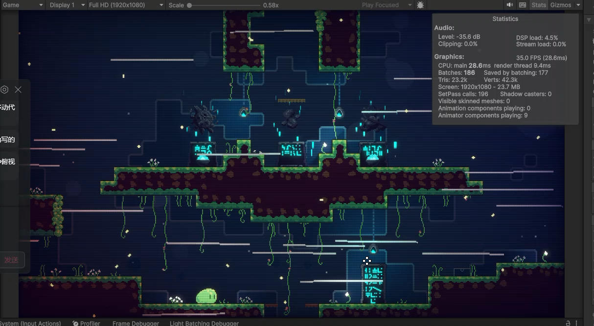Toggle the Stats overlay button
This screenshot has width=594, height=326.
(x=539, y=5)
